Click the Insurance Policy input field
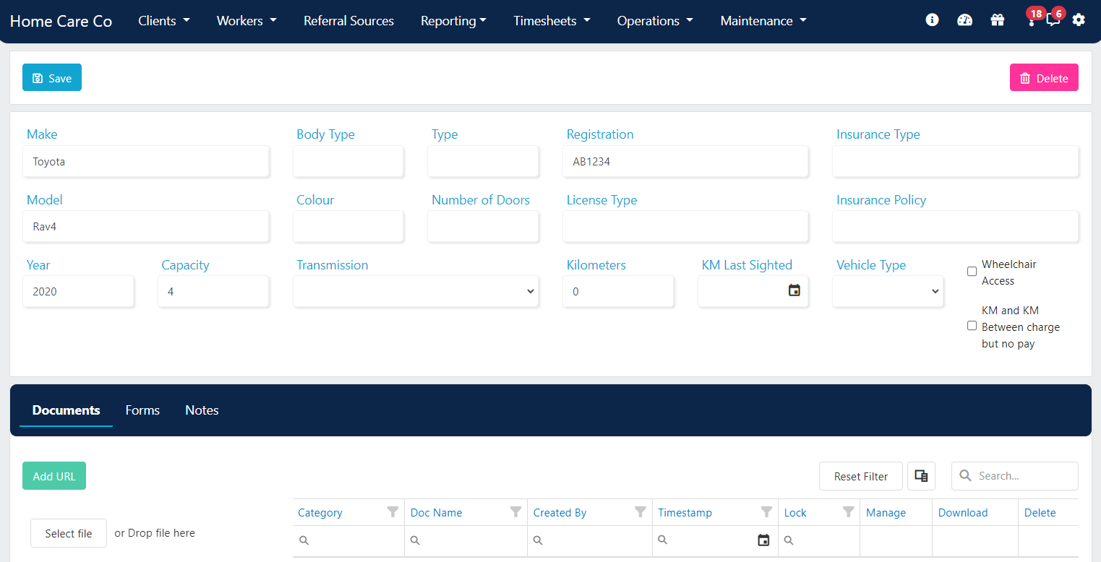This screenshot has height=562, width=1101. tap(956, 226)
